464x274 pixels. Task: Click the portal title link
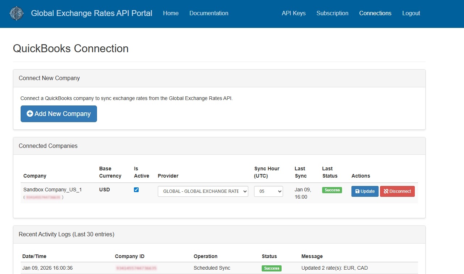(x=92, y=13)
